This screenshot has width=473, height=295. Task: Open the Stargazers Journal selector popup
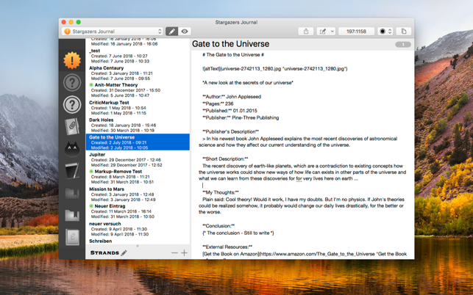[113, 32]
